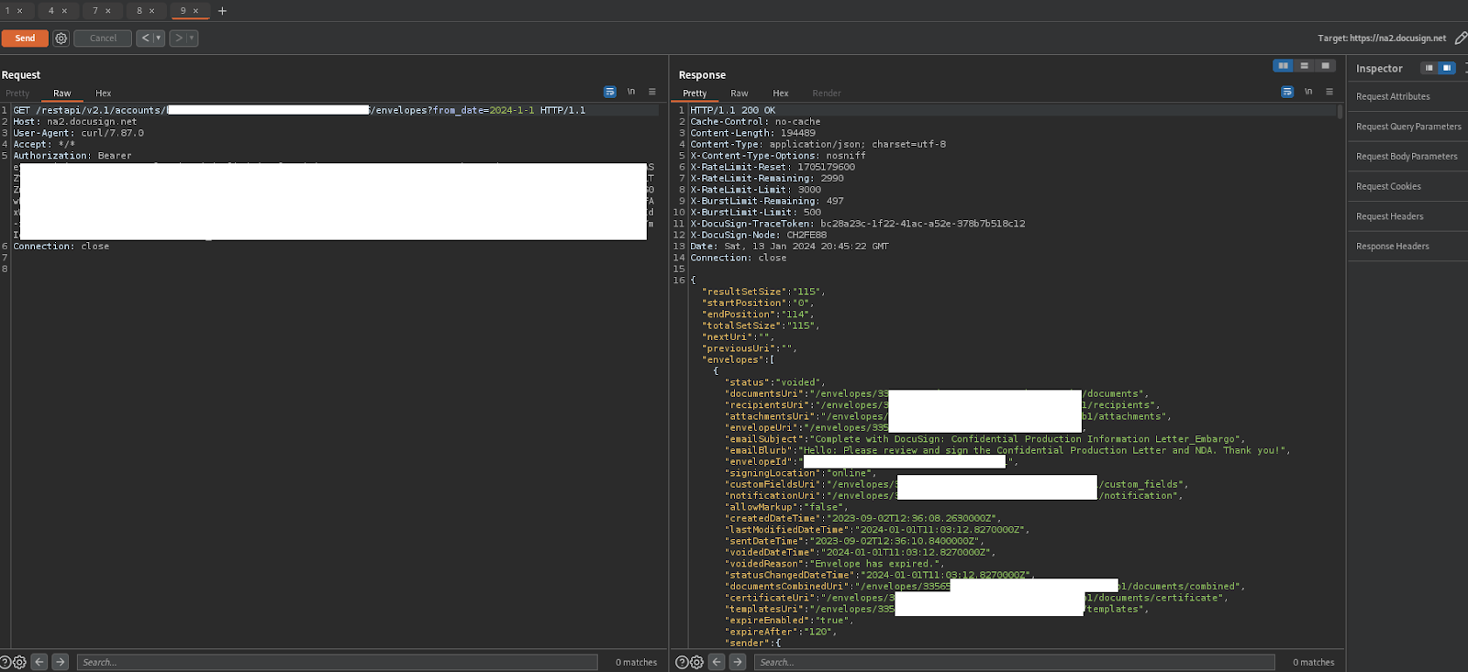Close Repeater tab 7
Viewport: 1468px width, 672px height.
108,11
